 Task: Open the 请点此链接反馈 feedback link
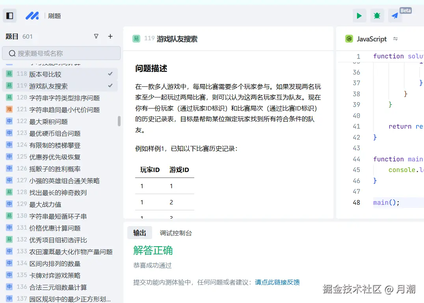coord(277,282)
